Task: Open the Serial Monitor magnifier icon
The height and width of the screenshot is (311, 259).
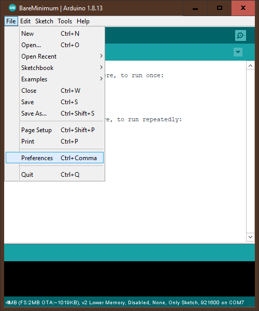Action: 240,35
